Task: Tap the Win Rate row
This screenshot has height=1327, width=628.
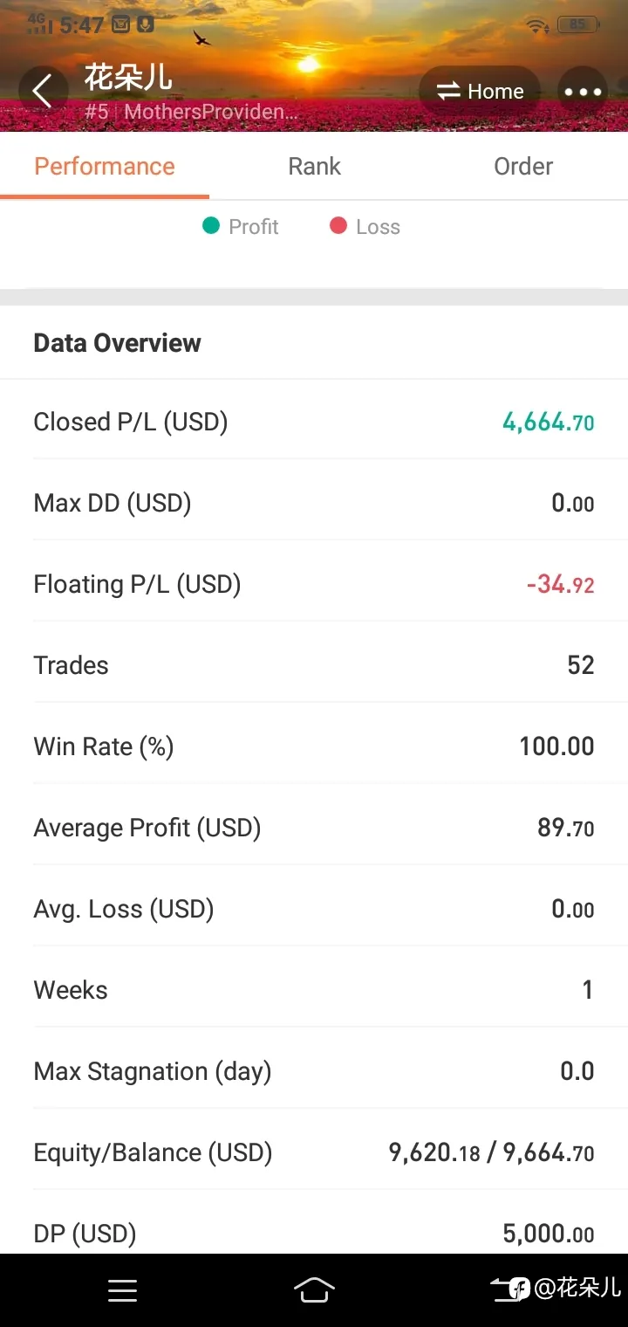Action: point(314,746)
